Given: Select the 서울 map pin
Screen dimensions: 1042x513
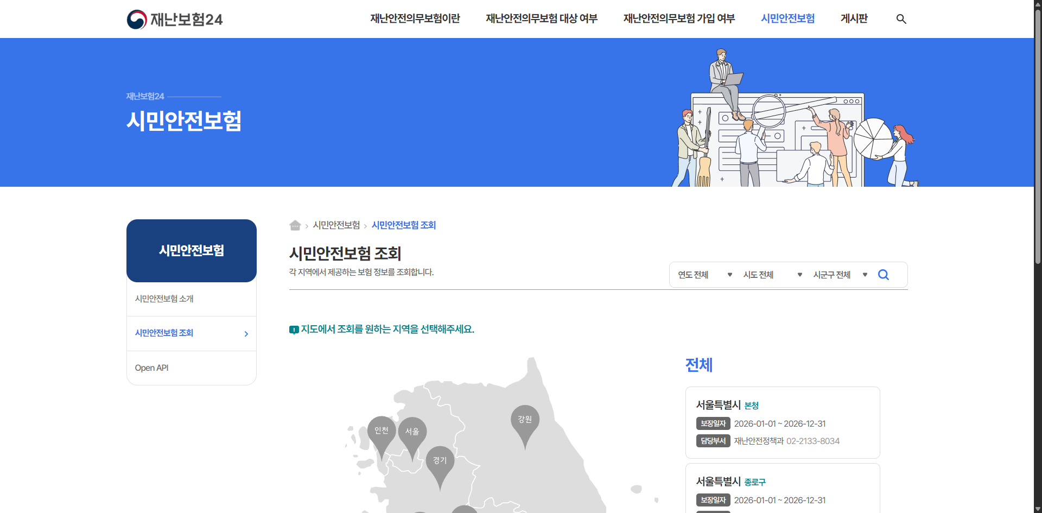Looking at the screenshot, I should [412, 430].
